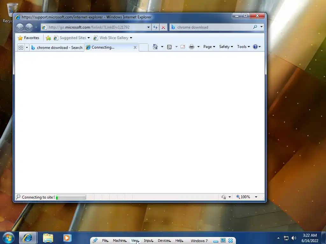The height and width of the screenshot is (244, 326).
Task: Expand Web Slice Gallery dropdown arrow
Action: 131,38
